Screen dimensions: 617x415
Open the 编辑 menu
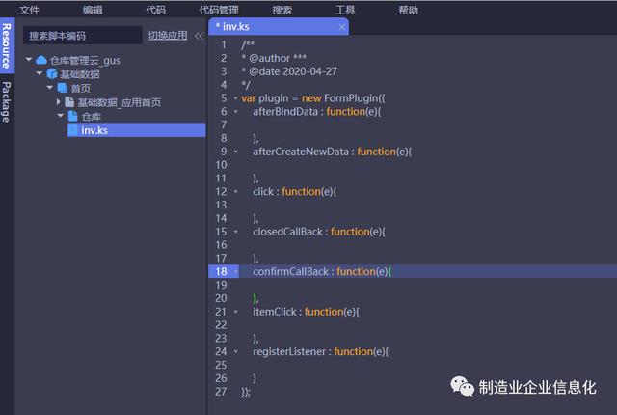93,10
